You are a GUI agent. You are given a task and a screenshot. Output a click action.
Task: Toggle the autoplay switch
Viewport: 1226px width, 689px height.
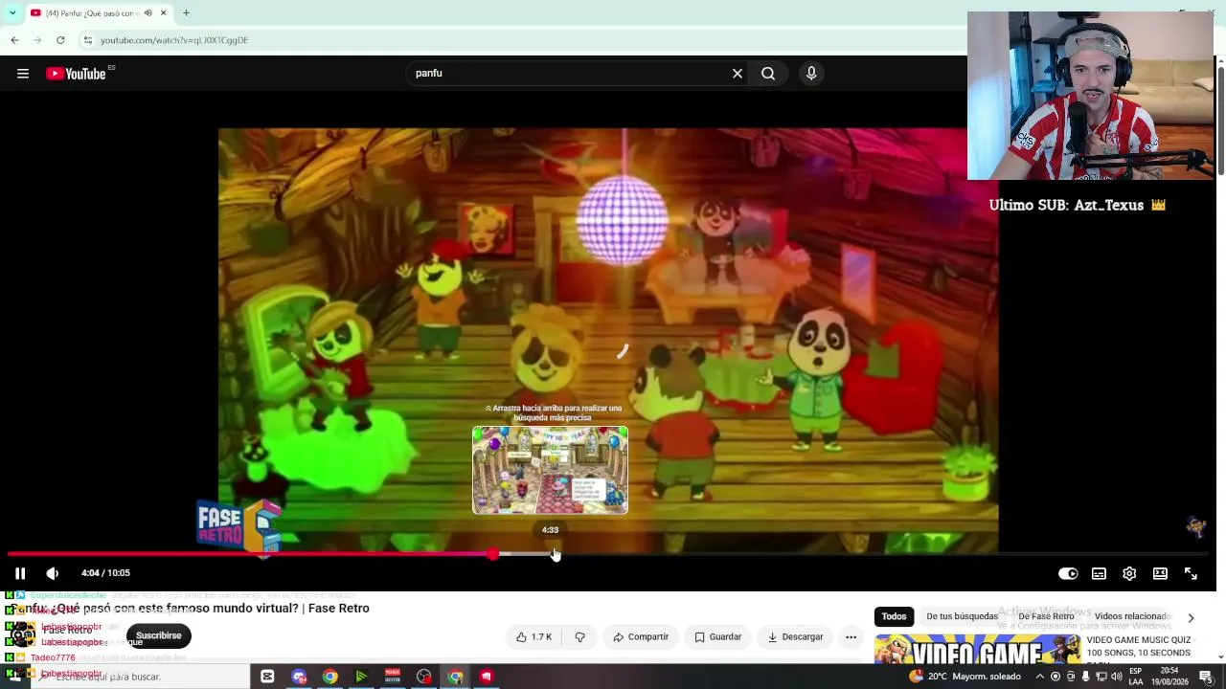pos(1068,573)
